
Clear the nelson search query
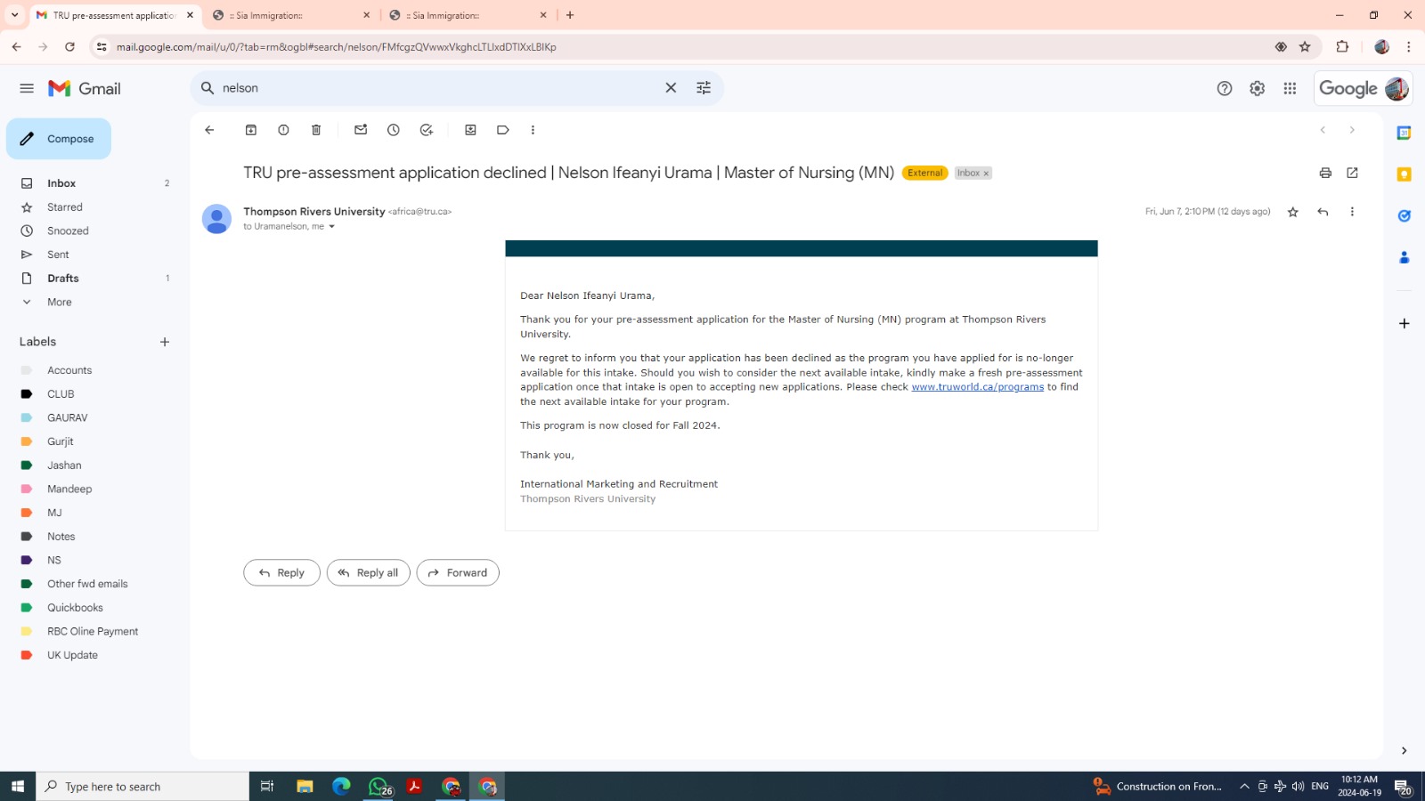(671, 88)
